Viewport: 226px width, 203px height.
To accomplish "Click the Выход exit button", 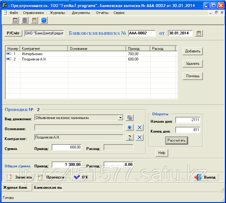I will [x=206, y=177].
